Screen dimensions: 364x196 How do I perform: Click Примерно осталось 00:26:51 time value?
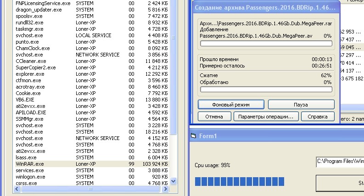(x=322, y=66)
